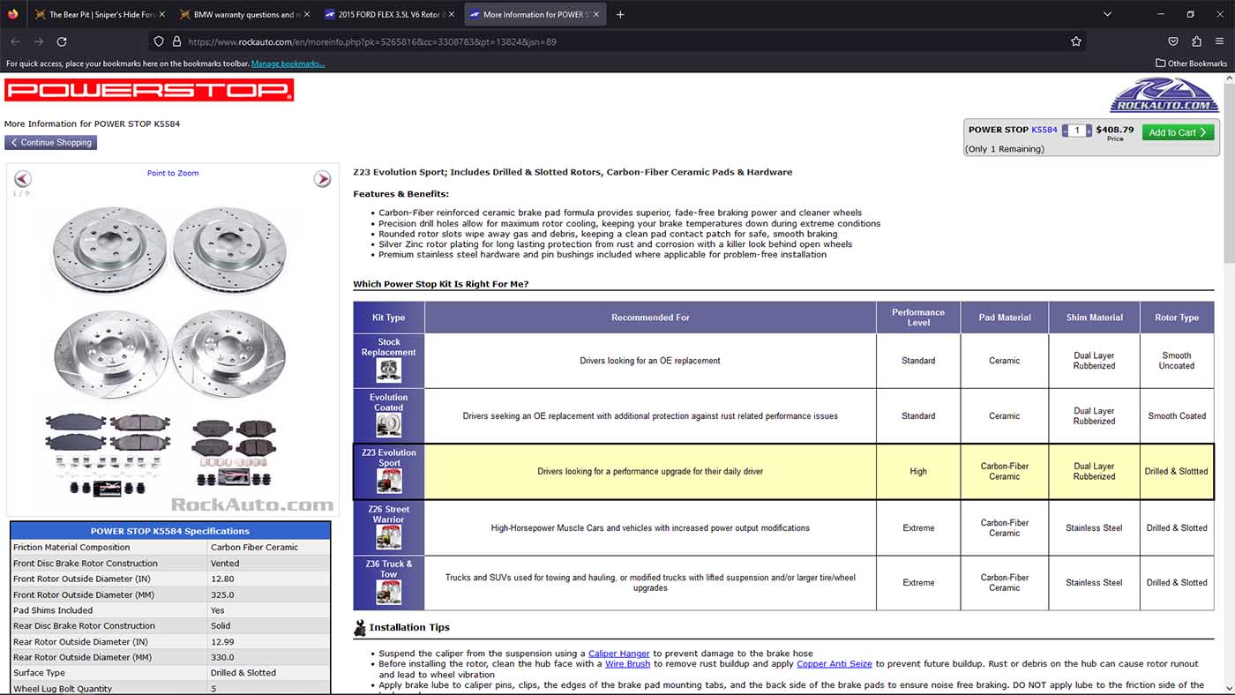Go forward with the browser forward arrow
Image resolution: width=1235 pixels, height=695 pixels.
coord(38,41)
